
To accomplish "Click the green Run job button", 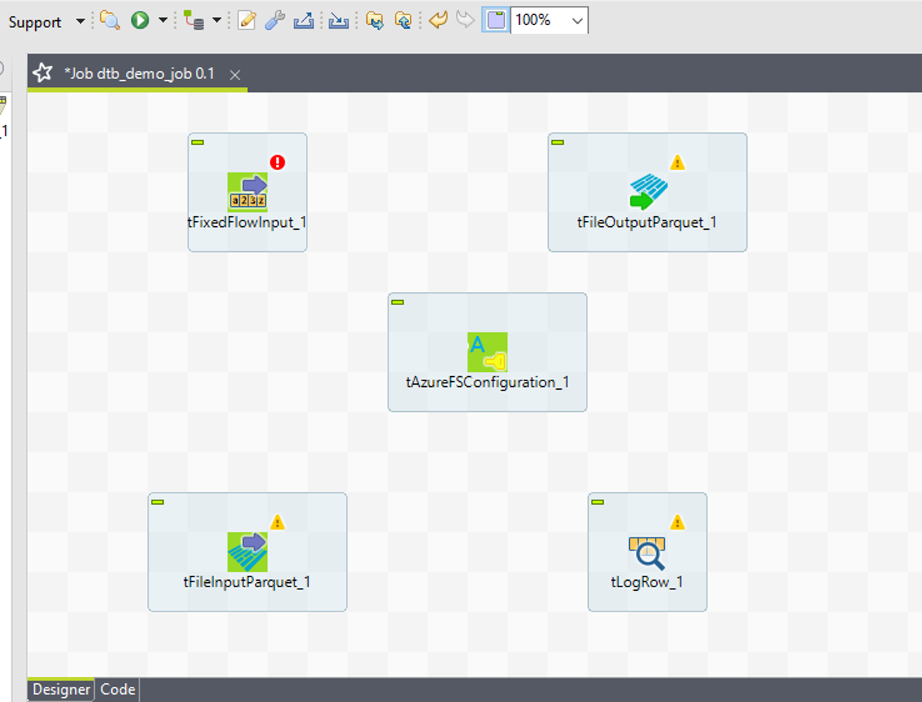I will point(140,20).
